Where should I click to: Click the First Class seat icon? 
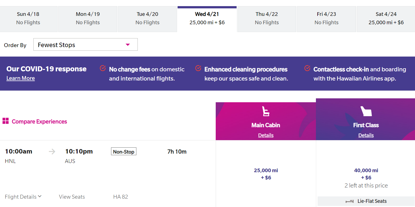tap(366, 111)
